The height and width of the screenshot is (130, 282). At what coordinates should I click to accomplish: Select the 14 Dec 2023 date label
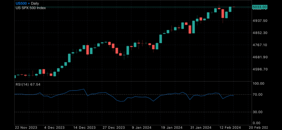[x=85, y=128]
